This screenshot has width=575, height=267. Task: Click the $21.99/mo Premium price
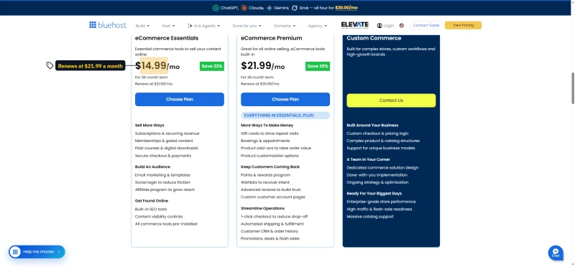point(262,66)
